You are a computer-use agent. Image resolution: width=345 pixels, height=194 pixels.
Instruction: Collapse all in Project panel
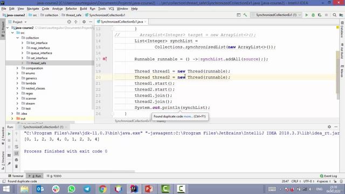pos(75,22)
